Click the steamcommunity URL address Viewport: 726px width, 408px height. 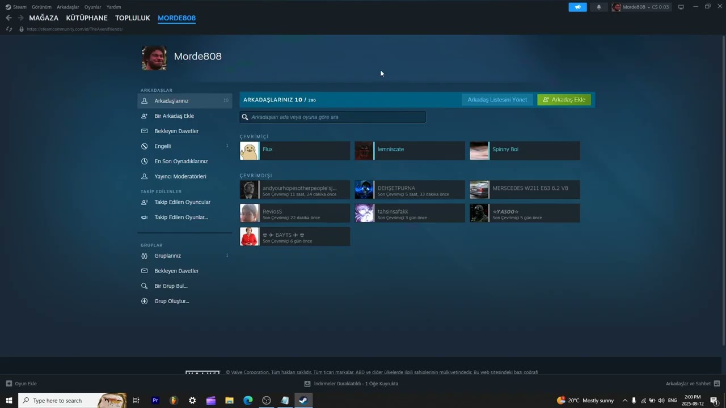coord(74,29)
